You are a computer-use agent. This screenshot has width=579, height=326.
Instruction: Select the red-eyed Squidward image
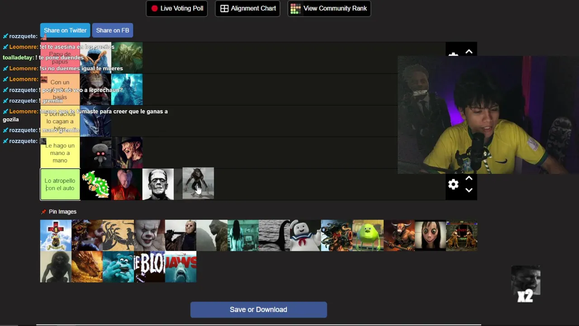pyautogui.click(x=95, y=153)
